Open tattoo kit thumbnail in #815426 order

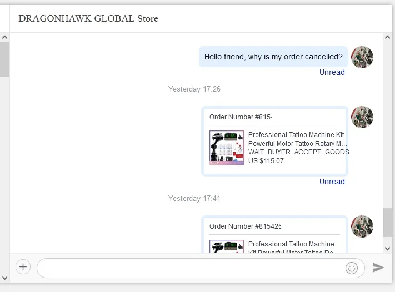227,246
